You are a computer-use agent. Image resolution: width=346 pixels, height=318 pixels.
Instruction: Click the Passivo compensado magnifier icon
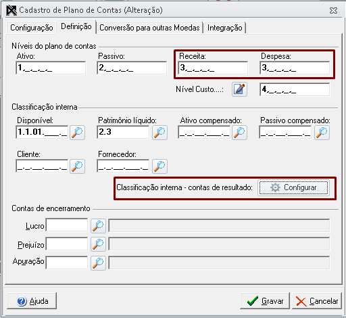(x=322, y=133)
